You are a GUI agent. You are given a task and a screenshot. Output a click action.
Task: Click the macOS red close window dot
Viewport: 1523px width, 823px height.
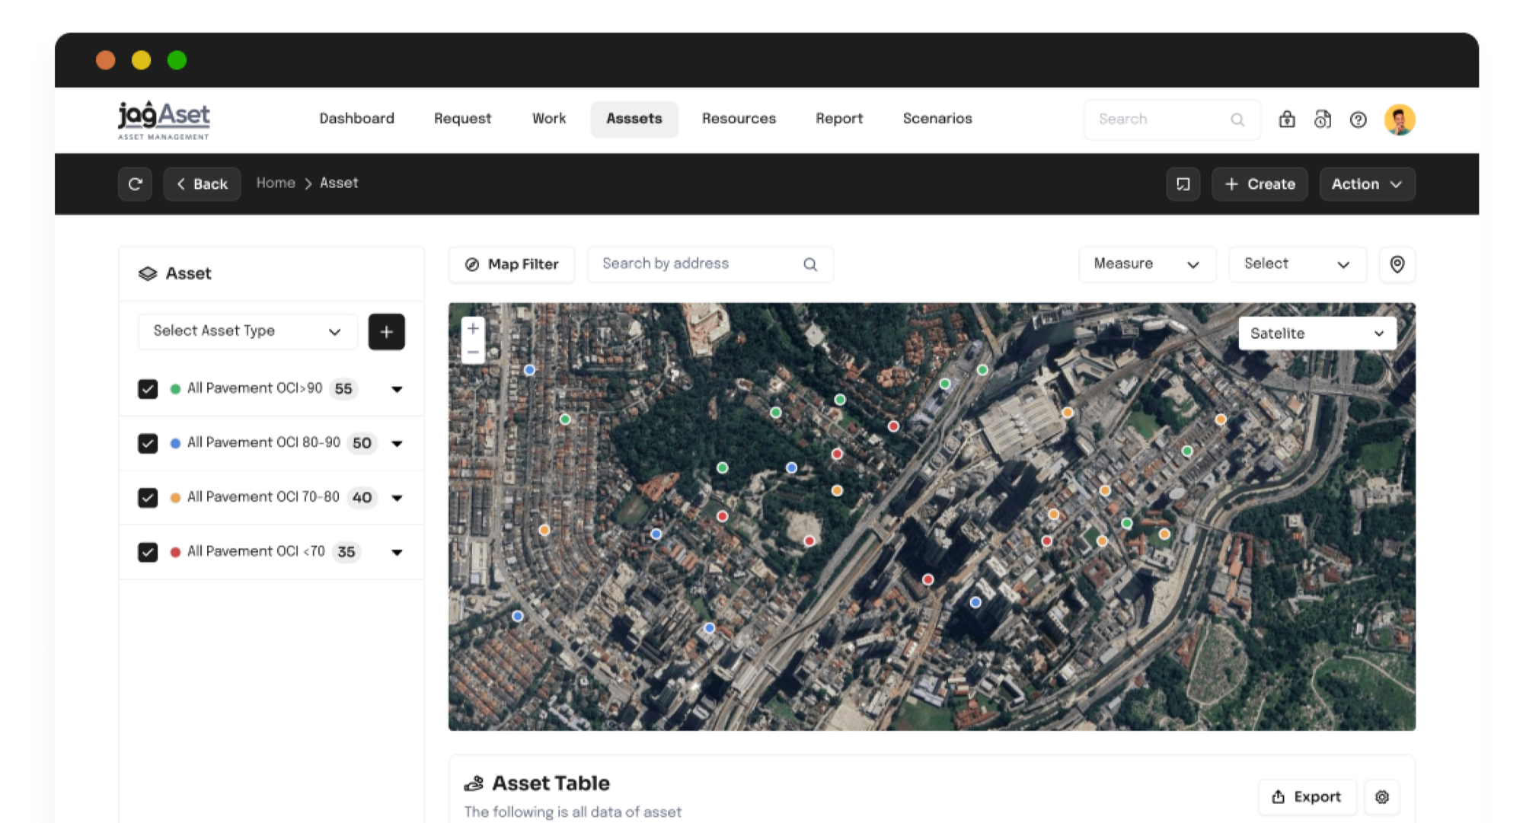pos(106,60)
